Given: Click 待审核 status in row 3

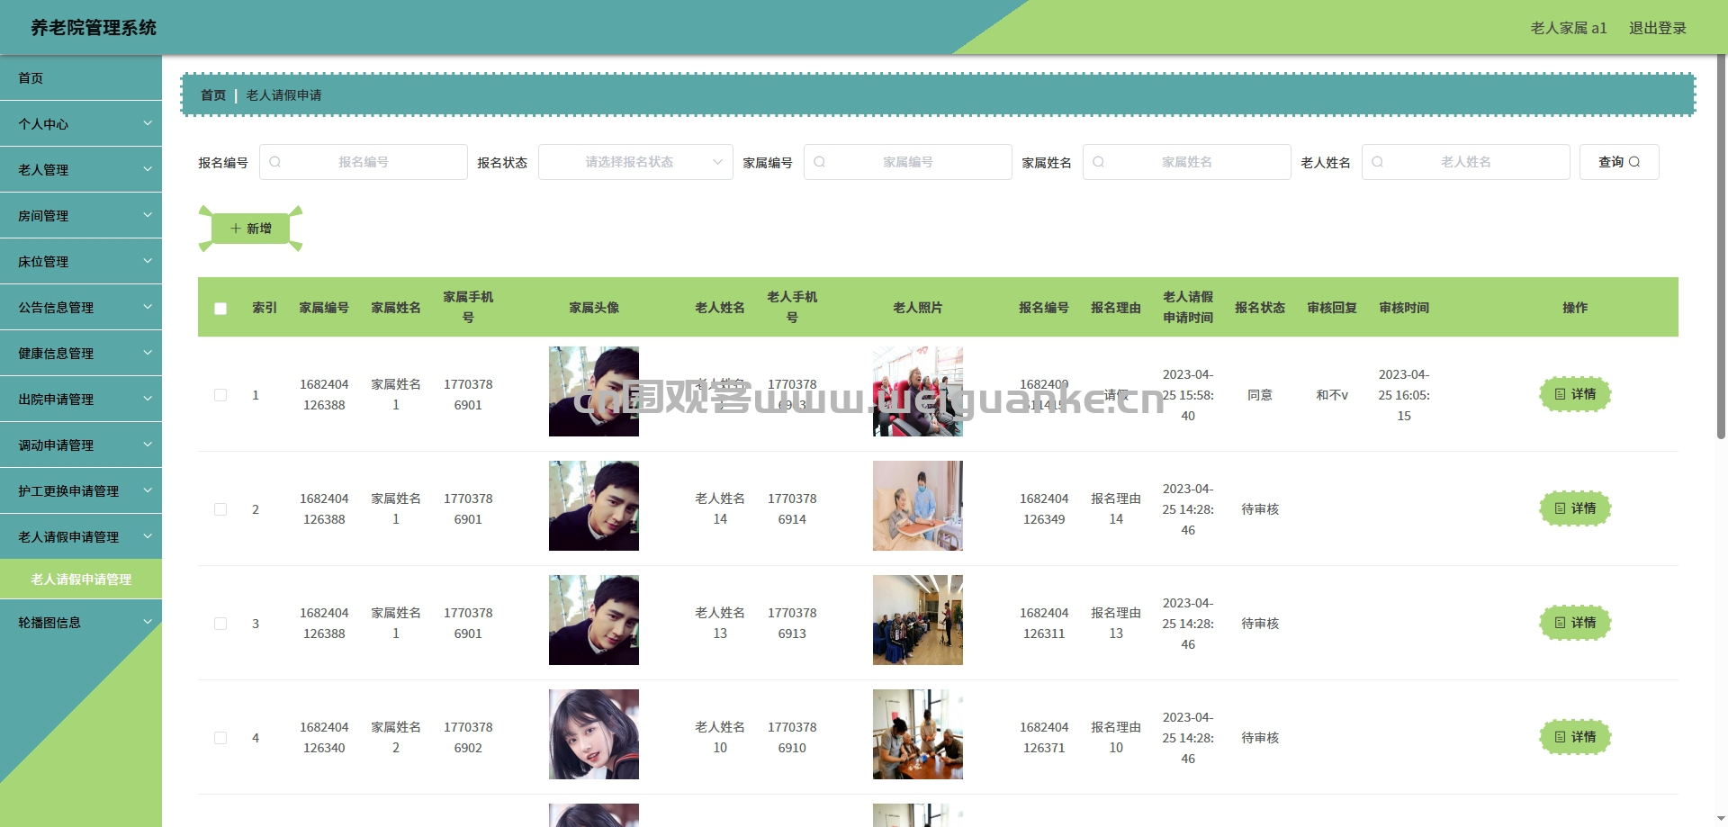Looking at the screenshot, I should [1260, 624].
